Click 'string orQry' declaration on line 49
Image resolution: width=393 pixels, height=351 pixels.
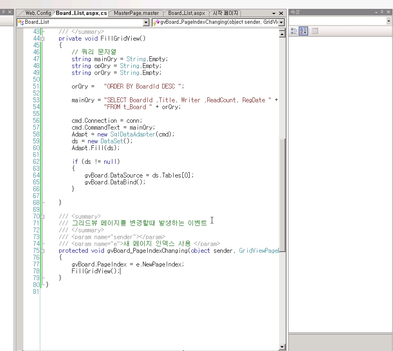[91, 73]
